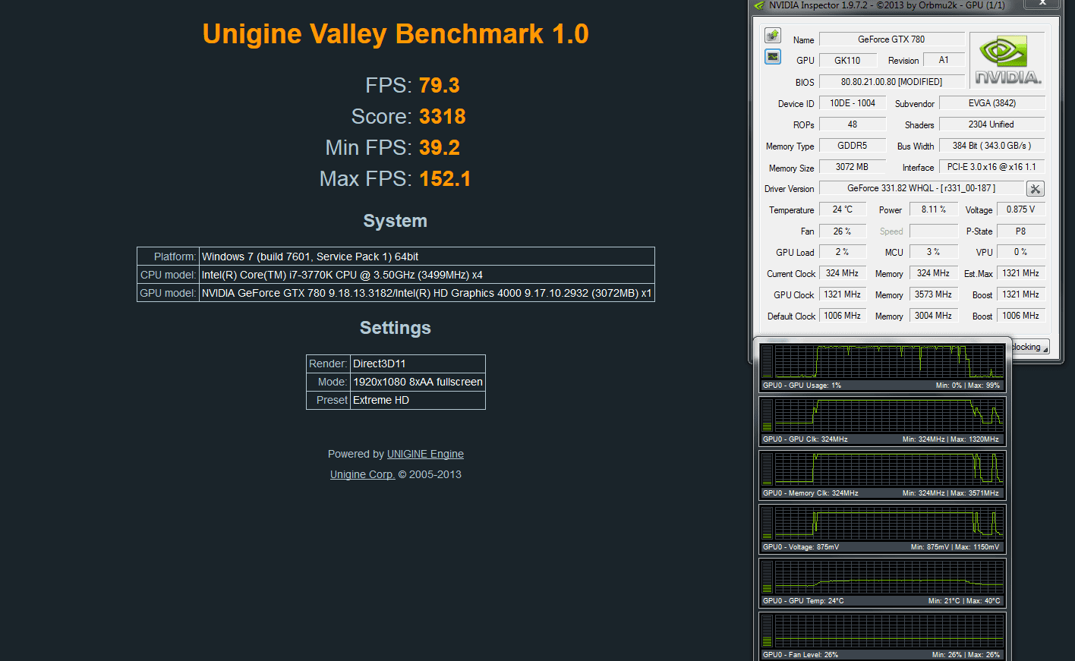Screen dimensions: 1075x661
Task: Click the Preset cell Extreme HD
Action: click(418, 400)
